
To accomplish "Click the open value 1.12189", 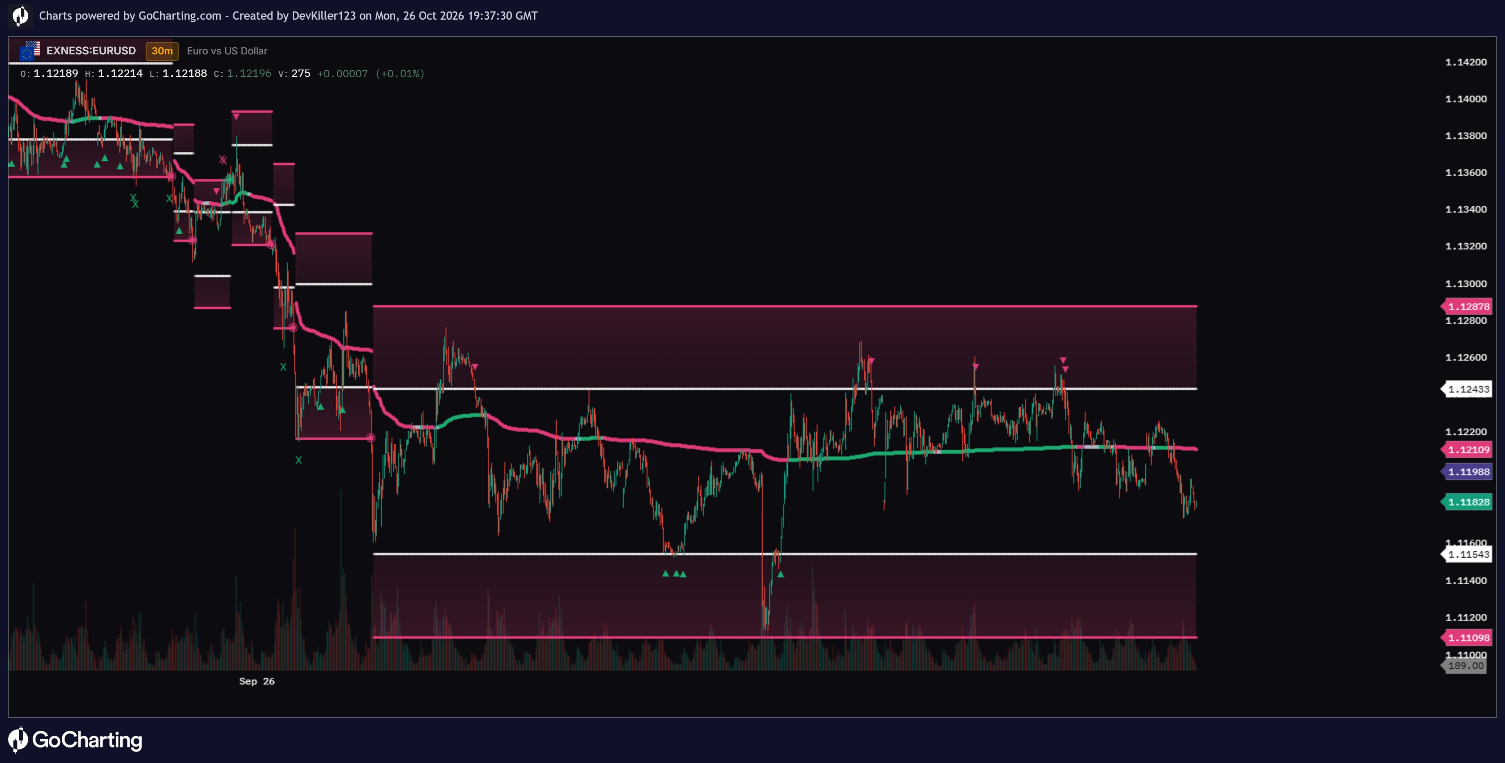I will pyautogui.click(x=56, y=74).
